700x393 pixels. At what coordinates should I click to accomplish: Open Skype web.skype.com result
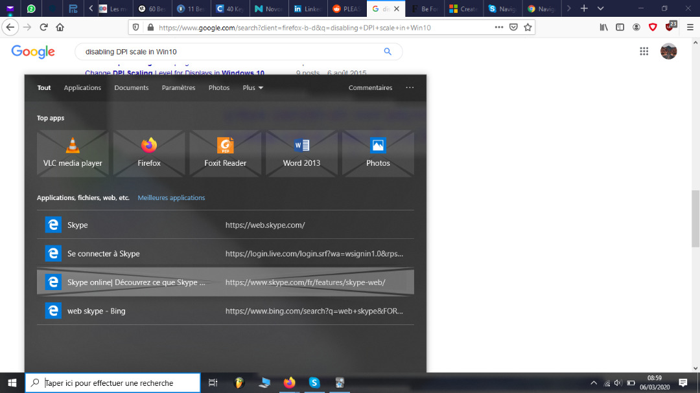pos(226,225)
